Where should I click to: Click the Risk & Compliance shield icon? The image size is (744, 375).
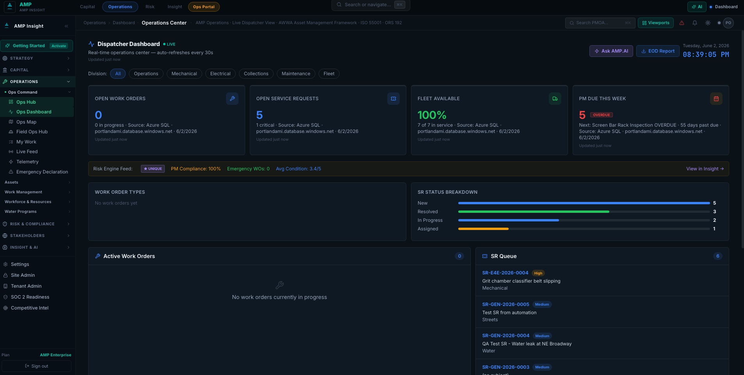(x=5, y=224)
